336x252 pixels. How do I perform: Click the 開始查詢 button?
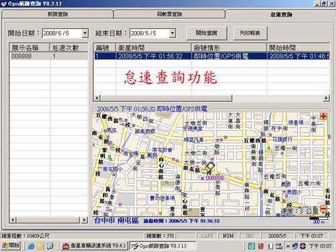pos(206,33)
